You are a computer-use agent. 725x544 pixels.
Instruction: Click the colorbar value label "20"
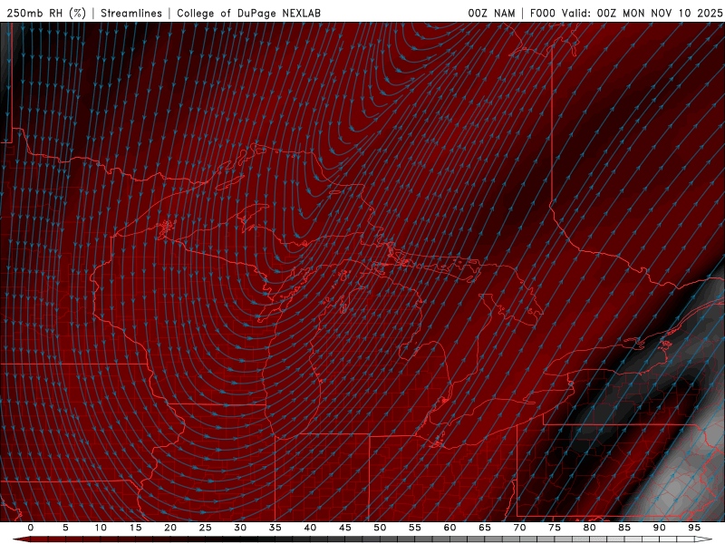coord(170,528)
